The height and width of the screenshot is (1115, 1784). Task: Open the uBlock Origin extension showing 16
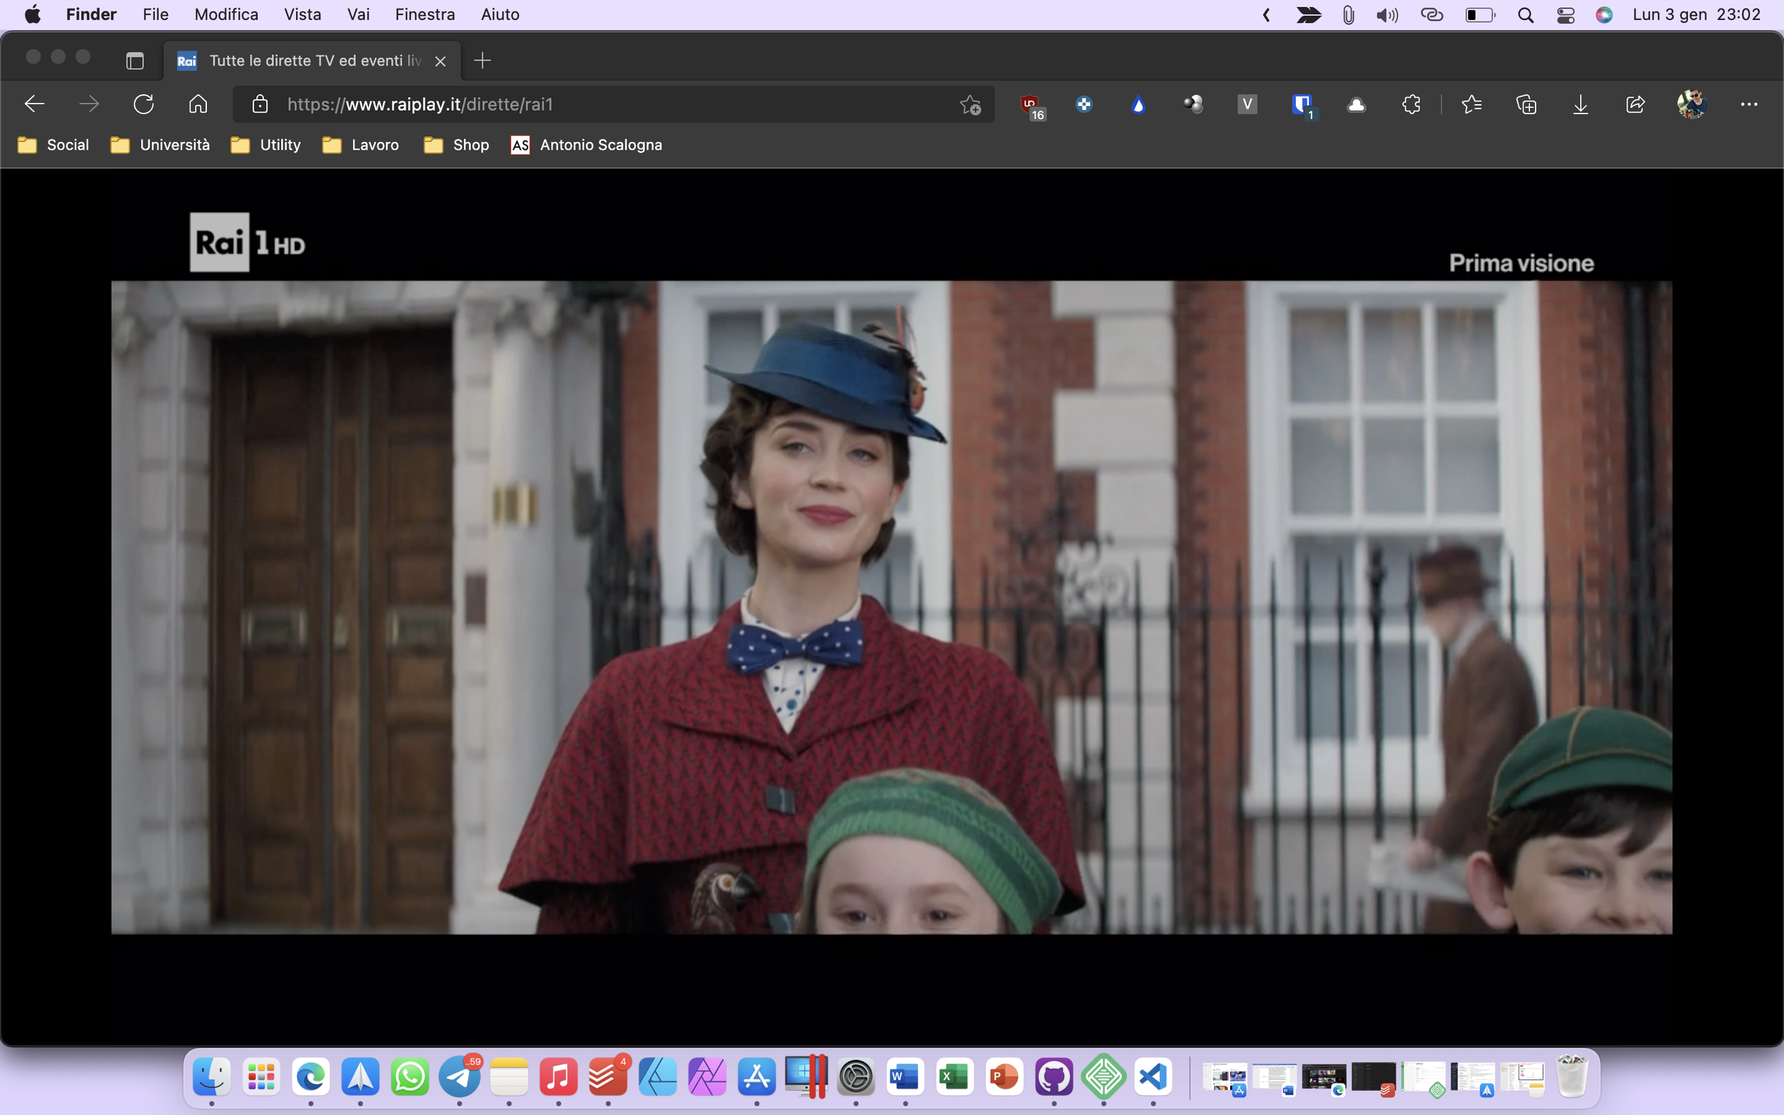[1032, 106]
